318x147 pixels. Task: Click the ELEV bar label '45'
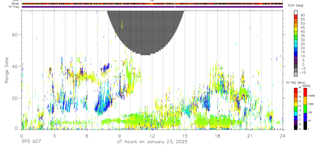click(302, 27)
